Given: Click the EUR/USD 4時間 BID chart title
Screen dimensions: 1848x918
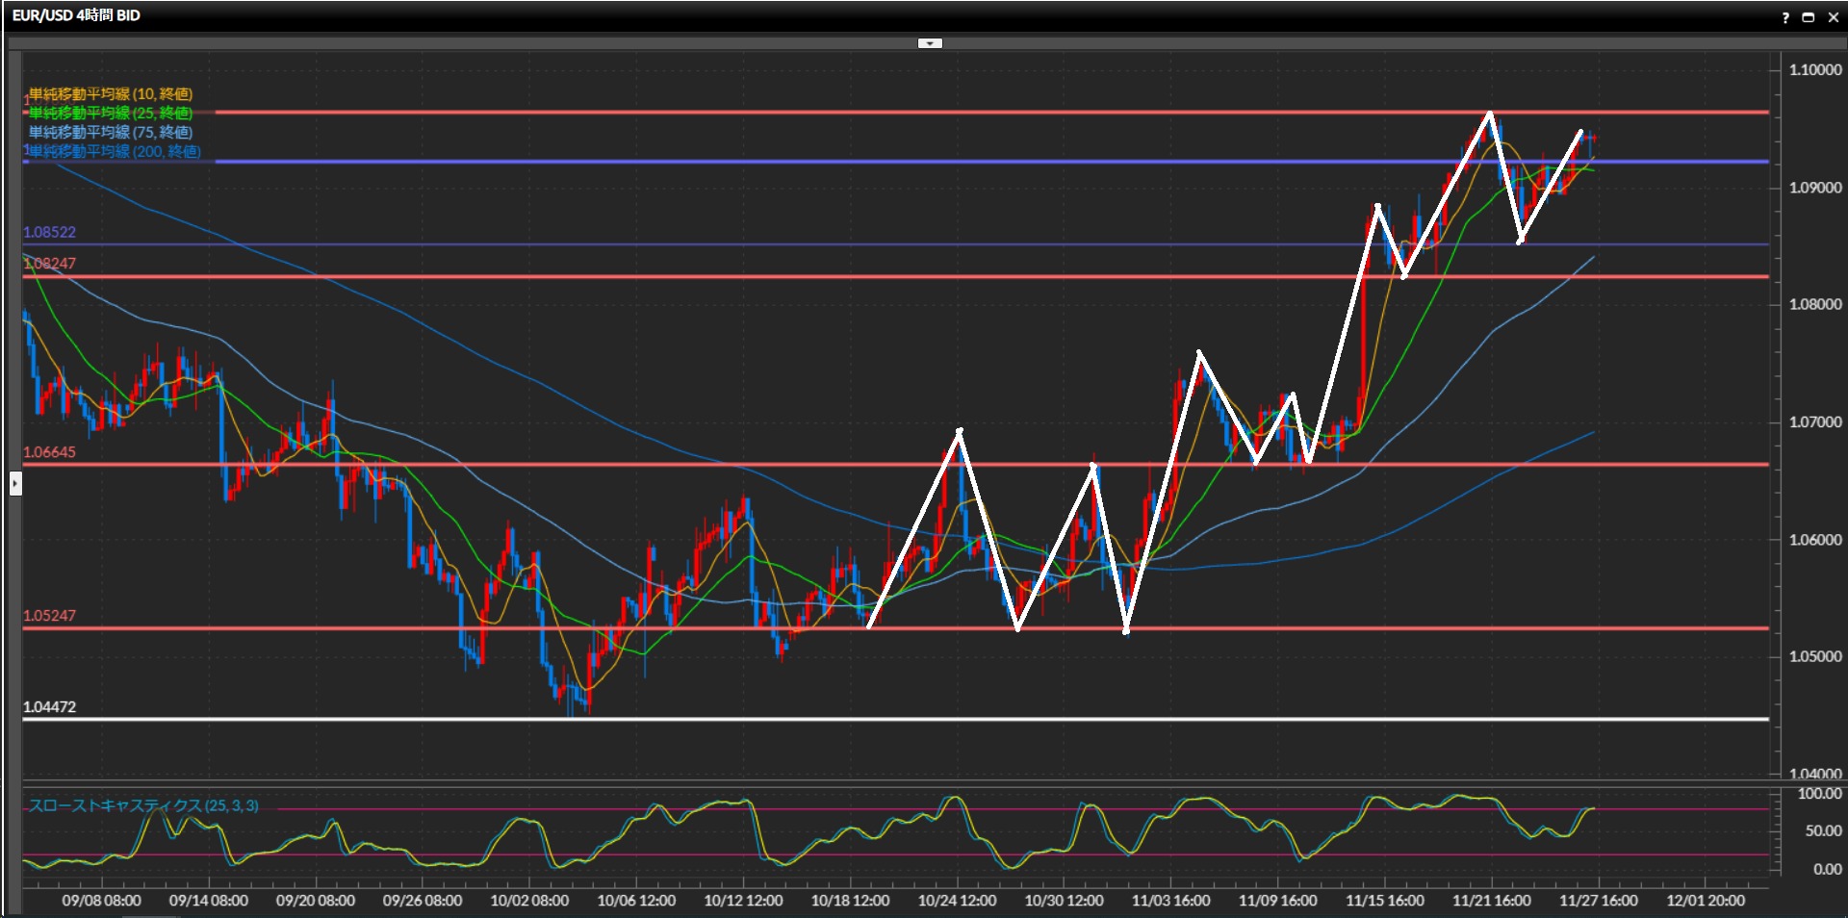Looking at the screenshot, I should pyautogui.click(x=76, y=15).
